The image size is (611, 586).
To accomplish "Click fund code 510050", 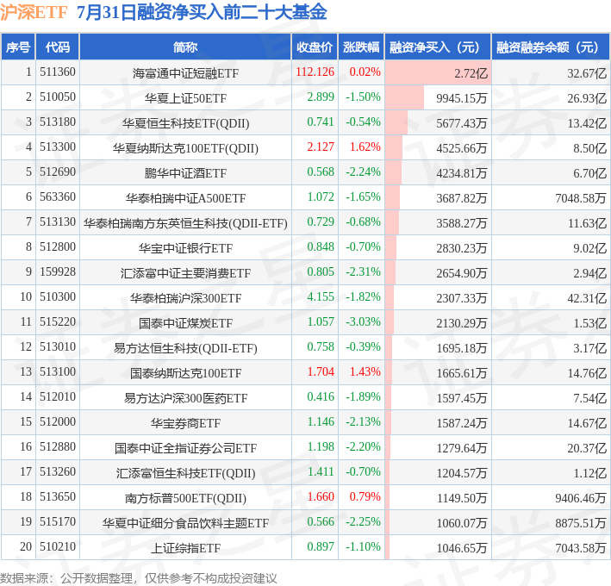I will 57,97.
